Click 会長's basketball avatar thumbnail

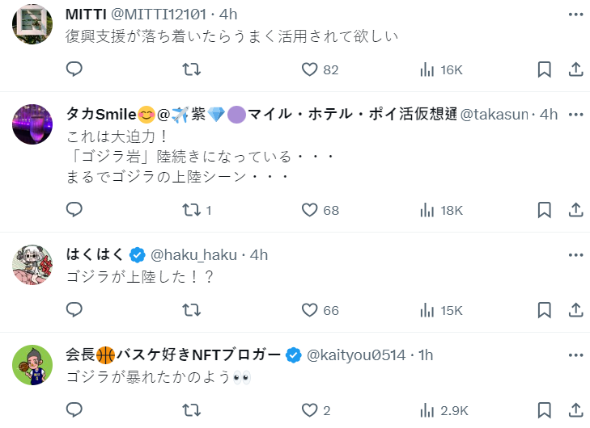(x=33, y=365)
